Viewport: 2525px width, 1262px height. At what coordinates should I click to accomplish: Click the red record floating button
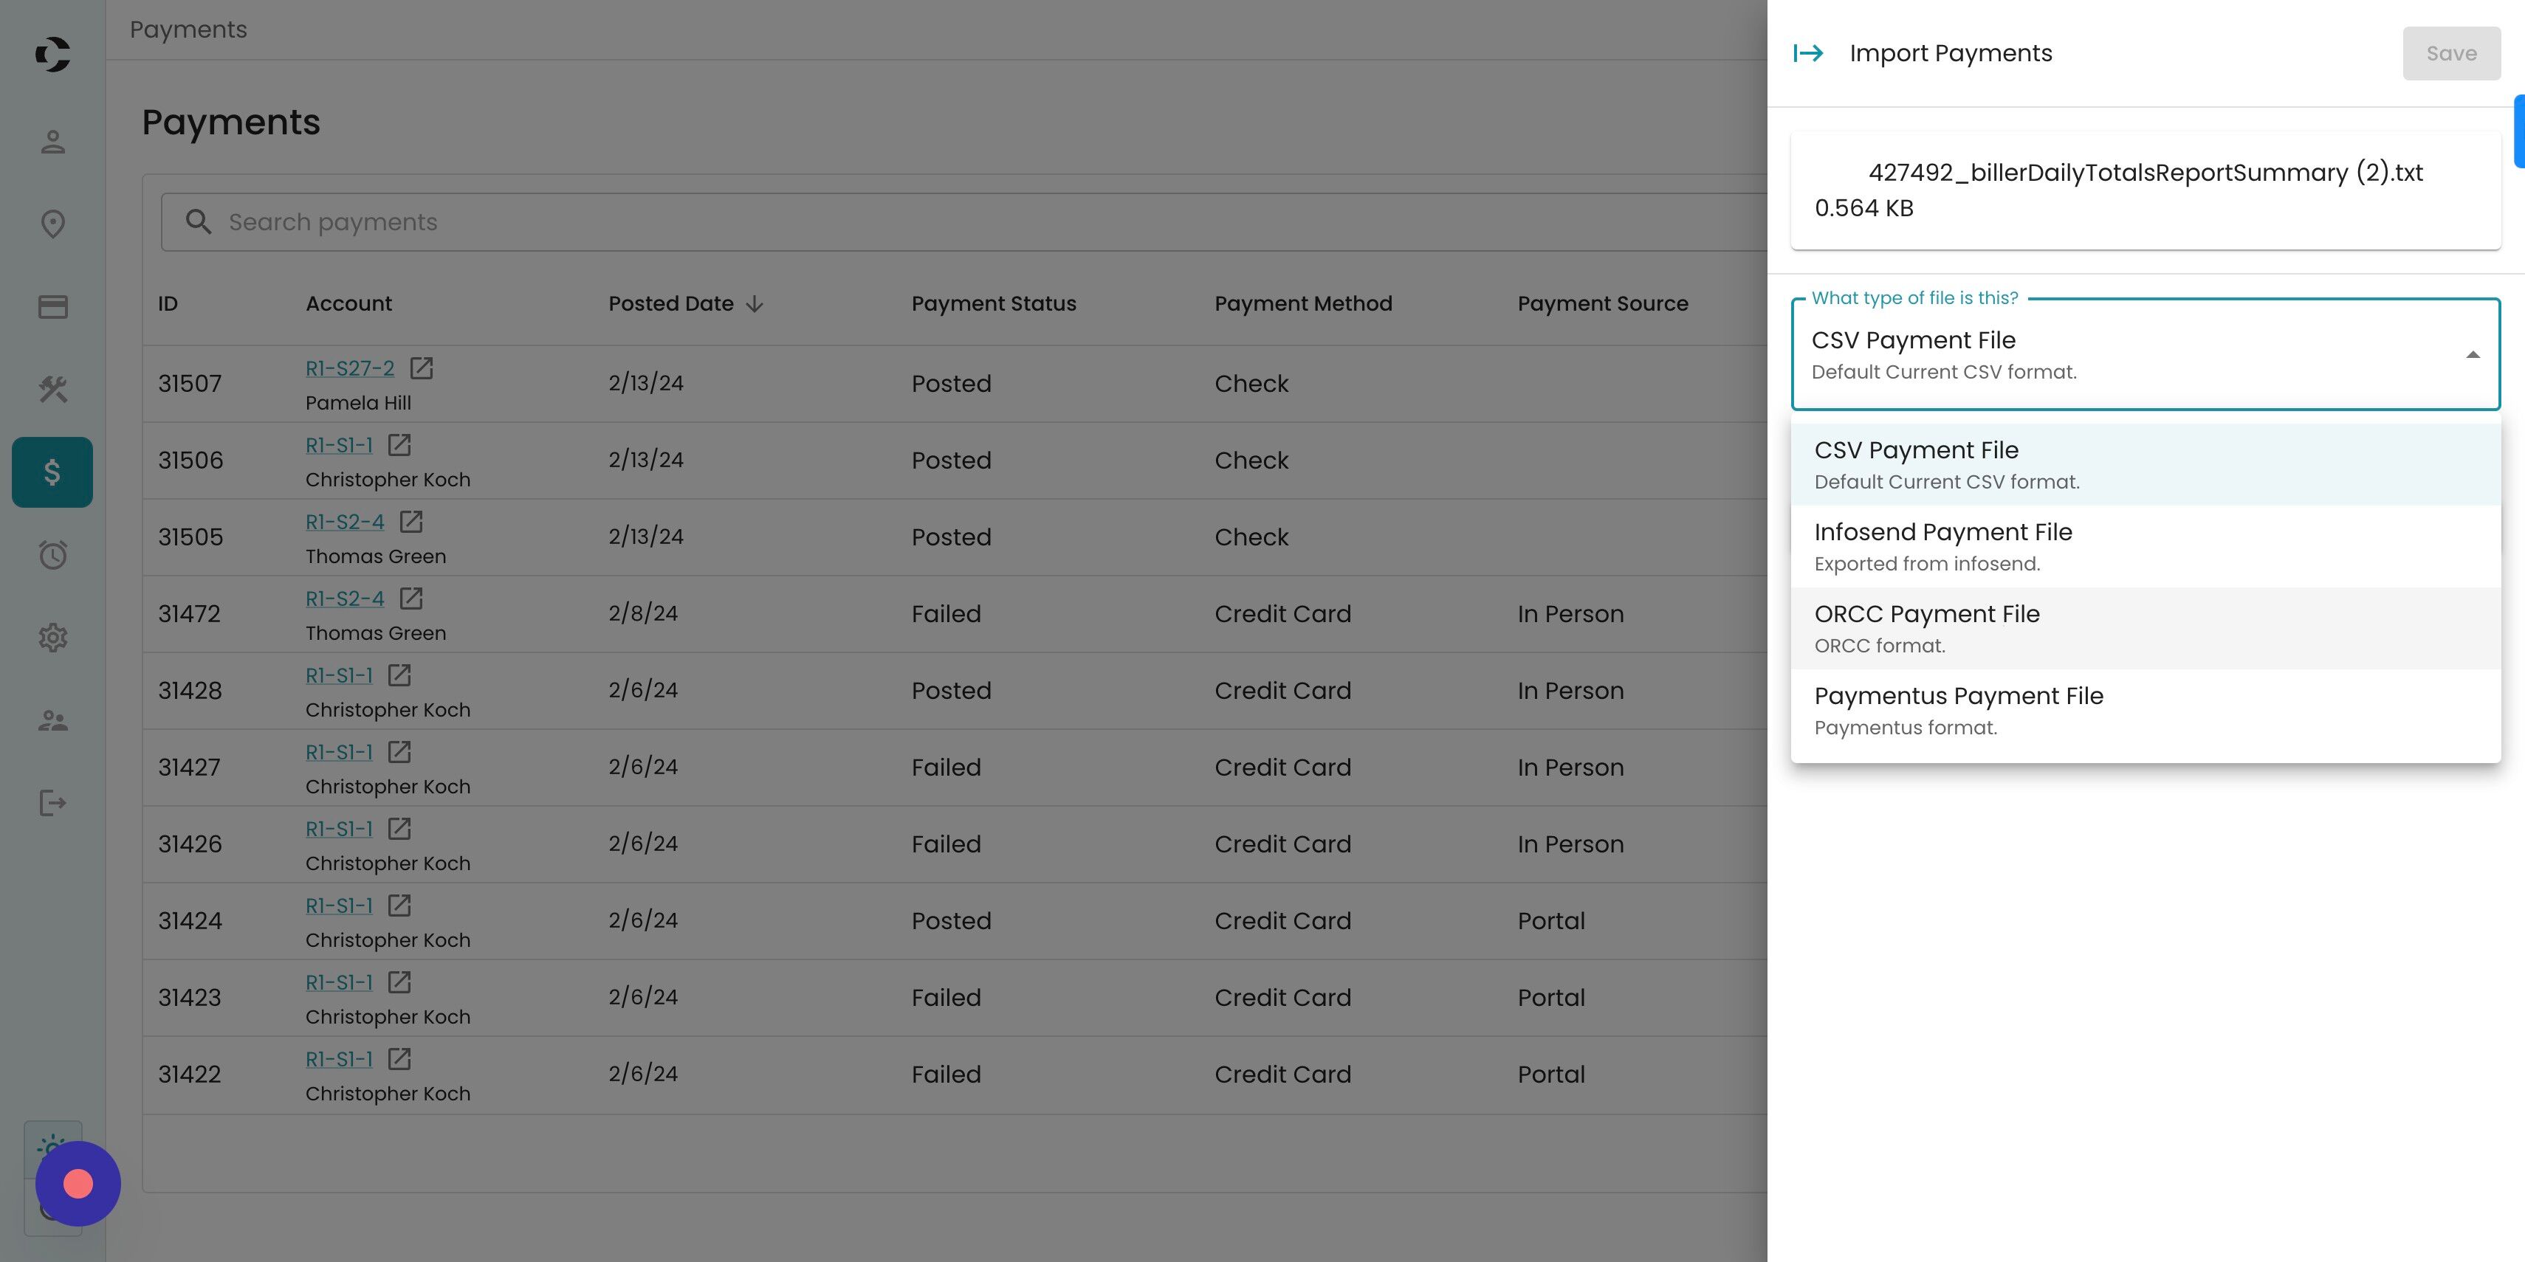click(78, 1184)
